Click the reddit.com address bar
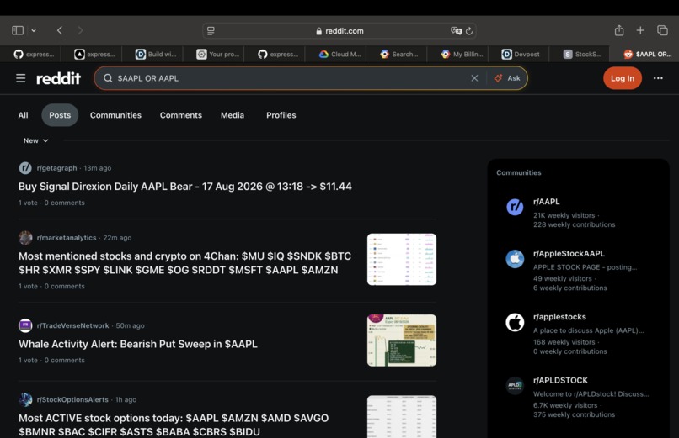Viewport: 679px width, 438px height. [x=339, y=30]
